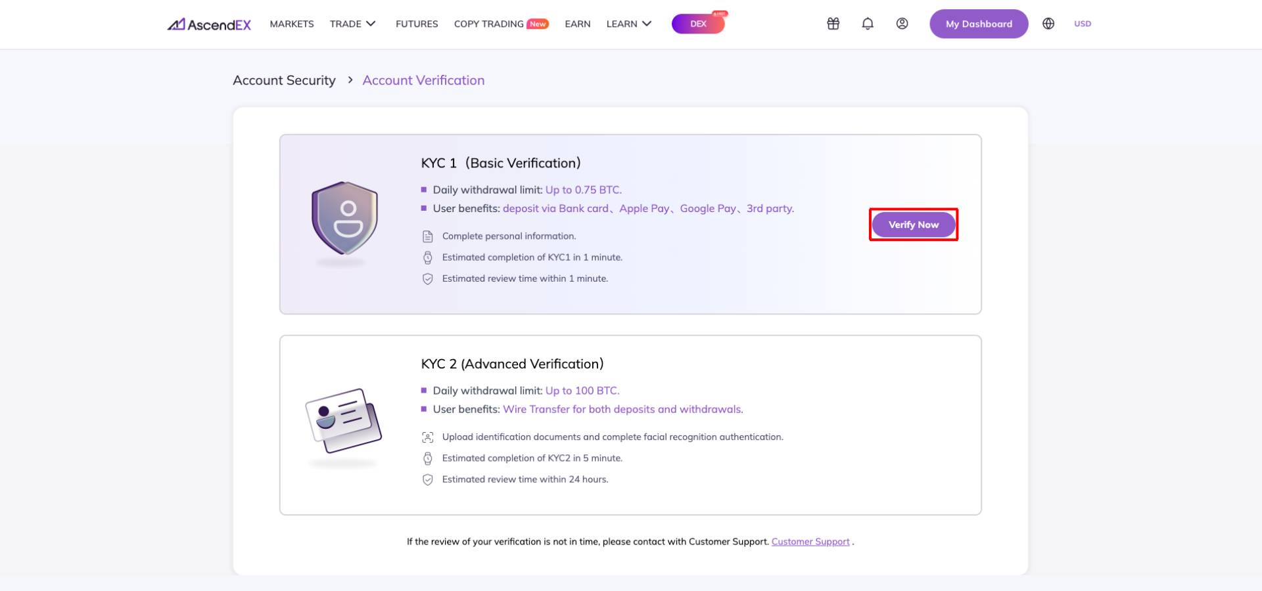The image size is (1262, 591).
Task: Click the My Dashboard button
Action: tap(978, 24)
